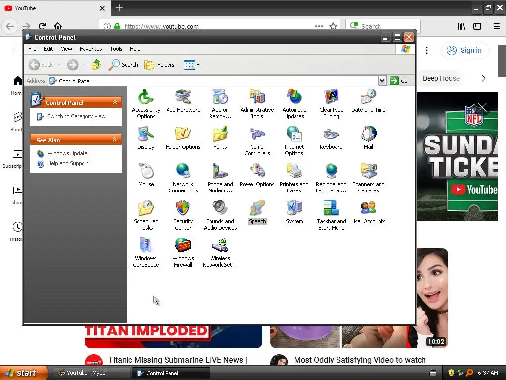Reload the YouTube page in browser
506x380 pixels.
click(x=42, y=26)
